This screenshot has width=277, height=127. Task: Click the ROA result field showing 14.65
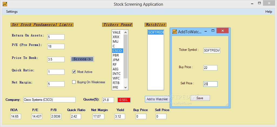pyautogui.click(x=16, y=116)
